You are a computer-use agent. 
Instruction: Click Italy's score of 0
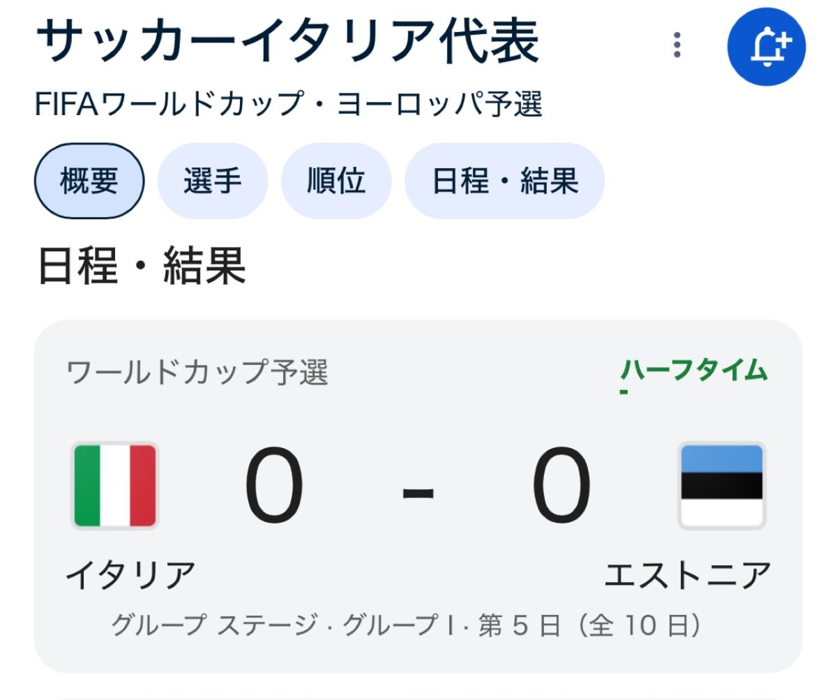274,487
